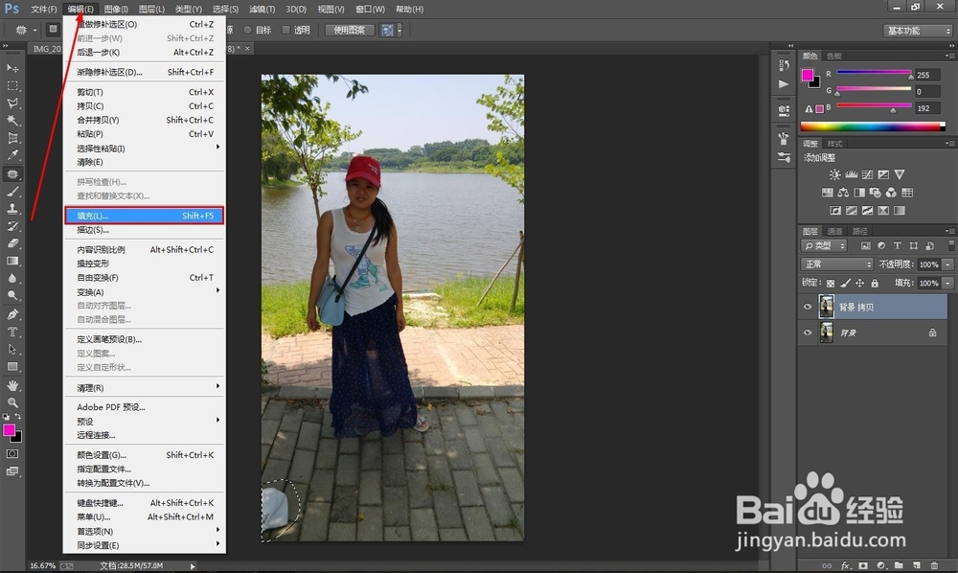Viewport: 958px width, 573px height.
Task: Add a Curves adjustment layer
Action: (x=867, y=174)
